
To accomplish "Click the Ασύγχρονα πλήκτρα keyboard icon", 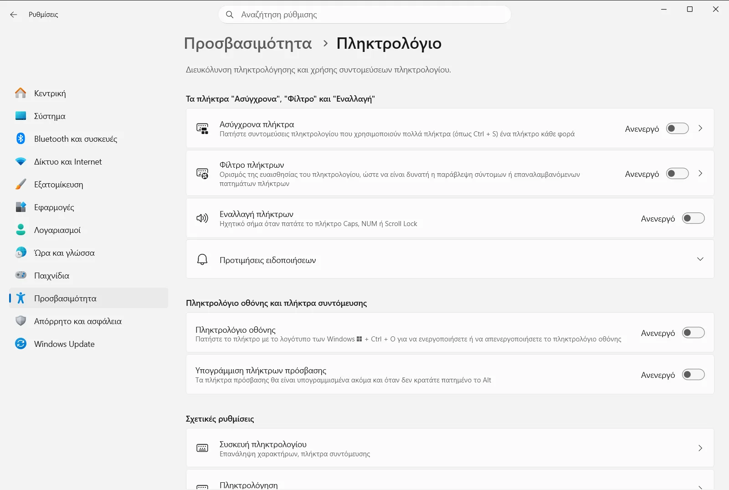I will [x=202, y=129].
